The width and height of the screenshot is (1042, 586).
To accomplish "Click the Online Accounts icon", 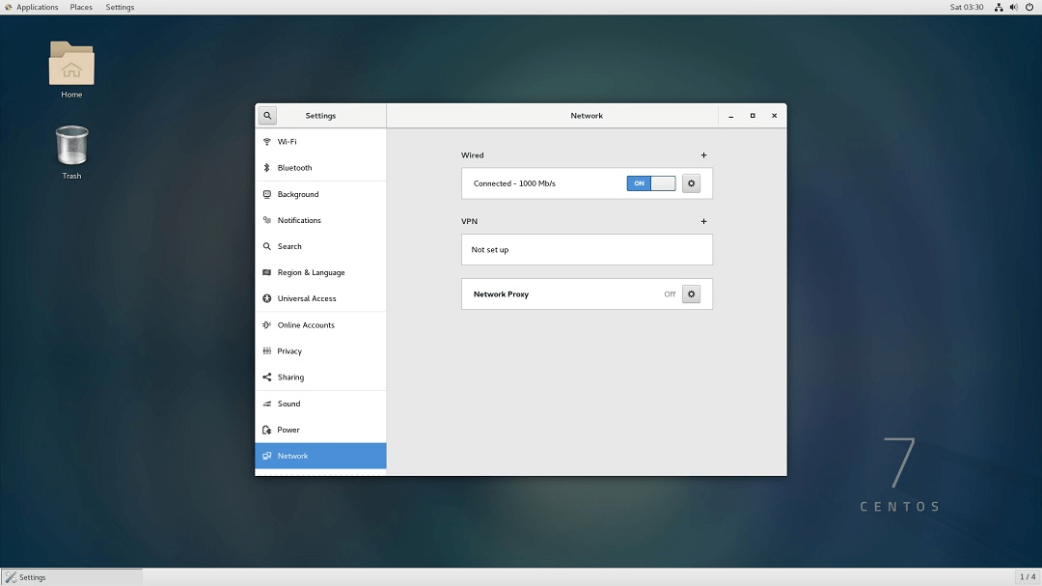I will 266,324.
